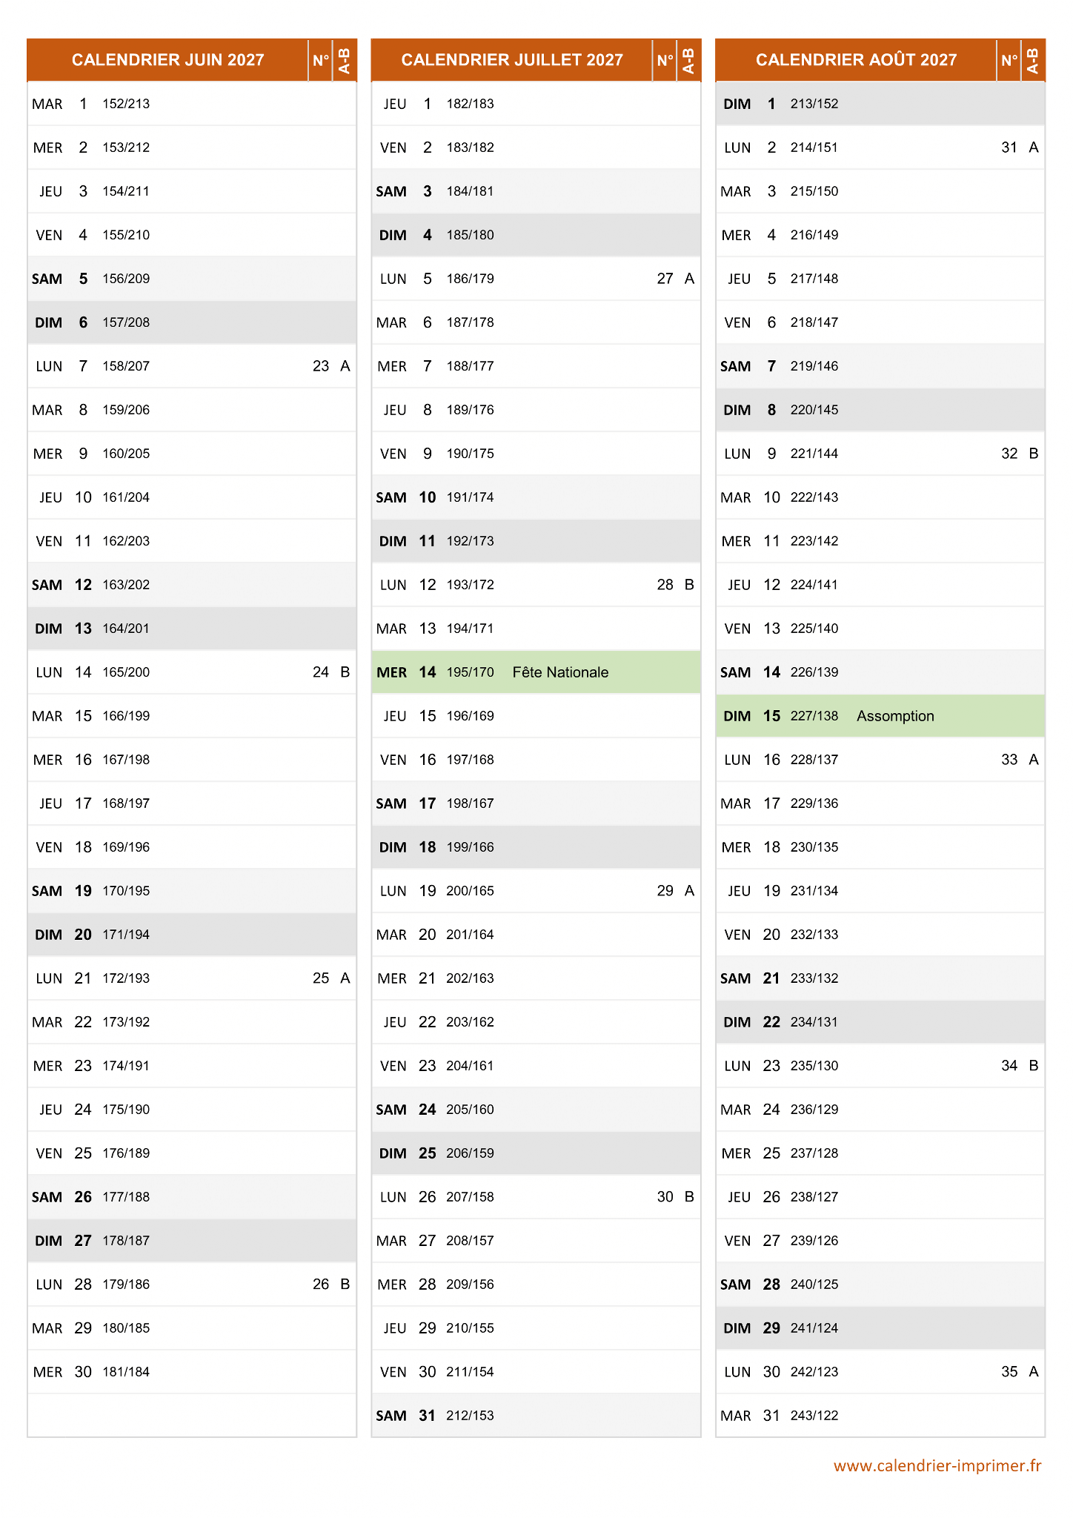Select week number 35 in August
1073x1518 pixels.
coord(1009,1372)
